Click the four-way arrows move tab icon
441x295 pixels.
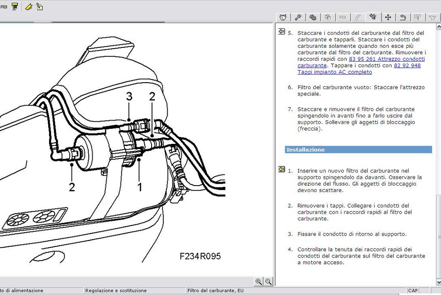pos(388,17)
